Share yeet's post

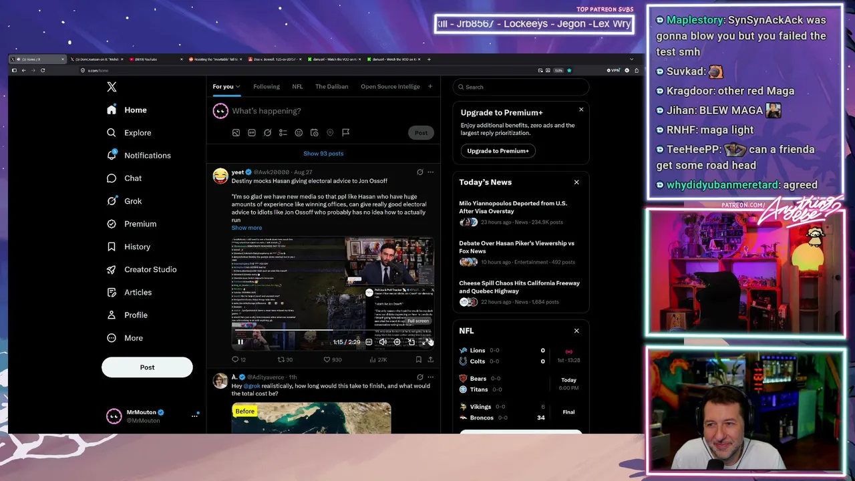click(x=430, y=359)
